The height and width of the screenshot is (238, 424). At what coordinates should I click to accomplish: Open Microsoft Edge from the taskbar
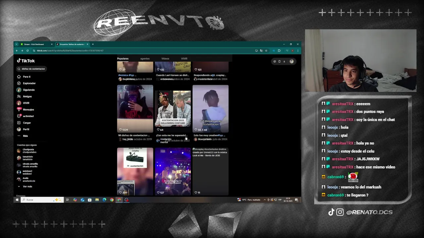pyautogui.click(x=104, y=200)
